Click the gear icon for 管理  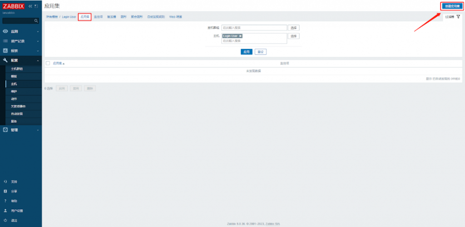click(5, 130)
